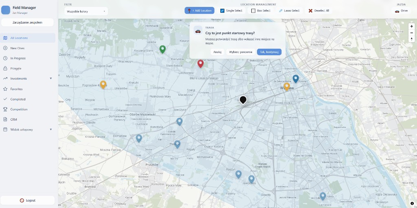The width and height of the screenshot is (417, 208).
Task: Select the blue marker near Kabaty
Action: click(323, 196)
